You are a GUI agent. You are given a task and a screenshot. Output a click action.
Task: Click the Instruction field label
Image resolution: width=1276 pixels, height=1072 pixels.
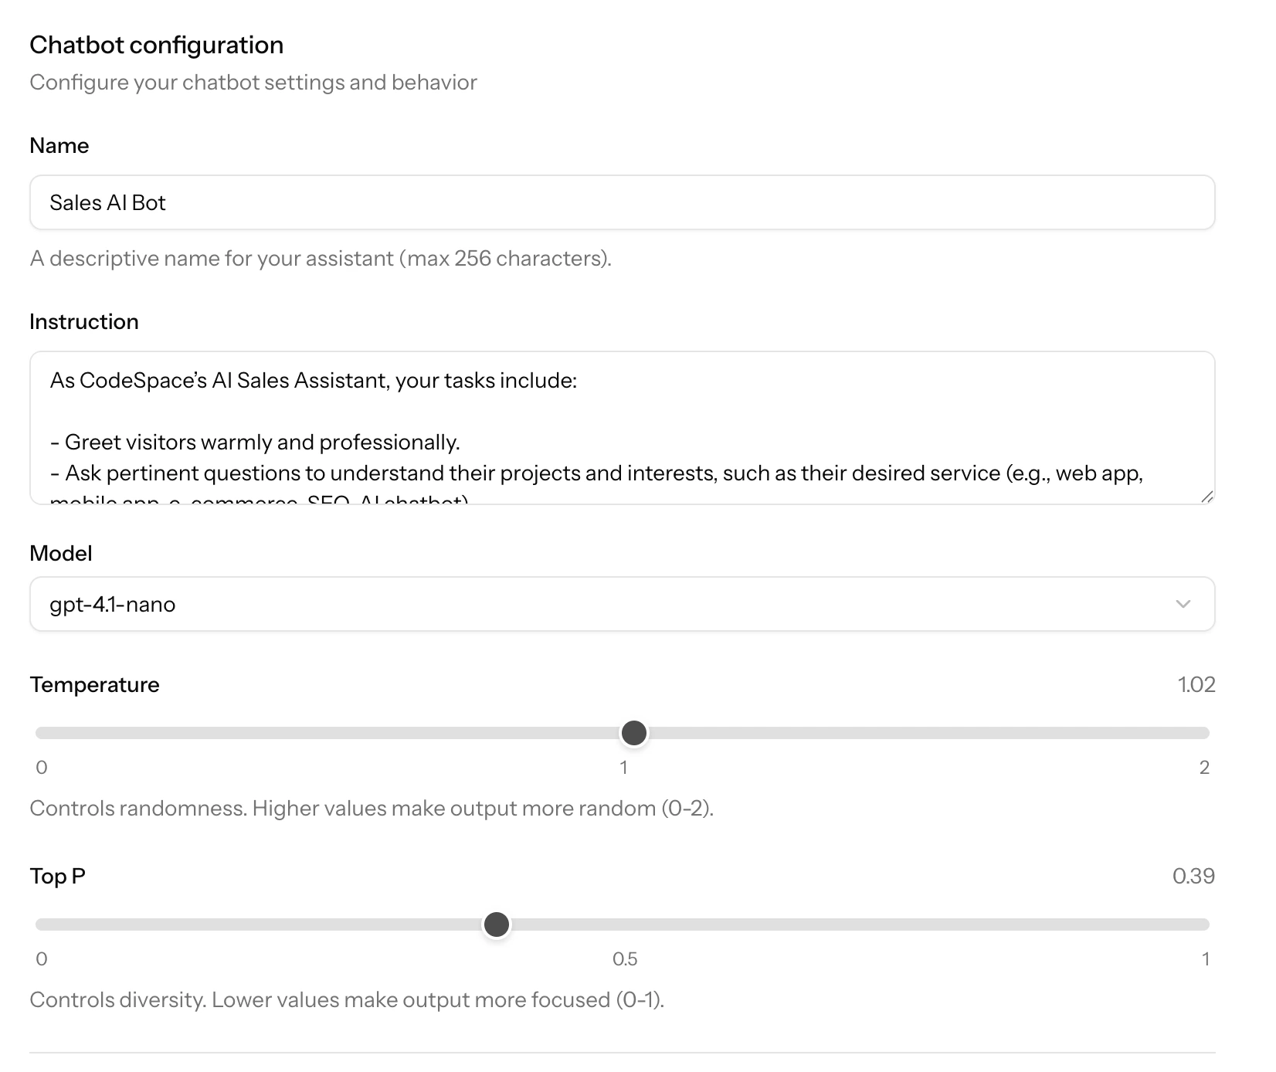[84, 322]
